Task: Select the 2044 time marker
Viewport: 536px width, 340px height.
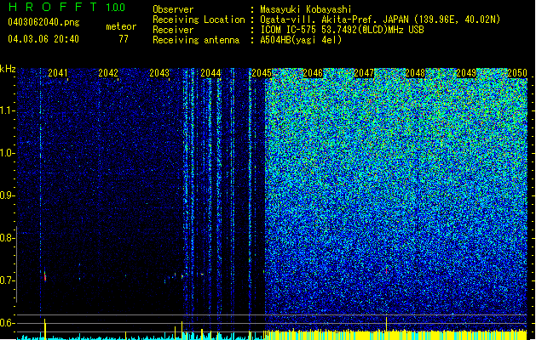Action: click(x=210, y=73)
